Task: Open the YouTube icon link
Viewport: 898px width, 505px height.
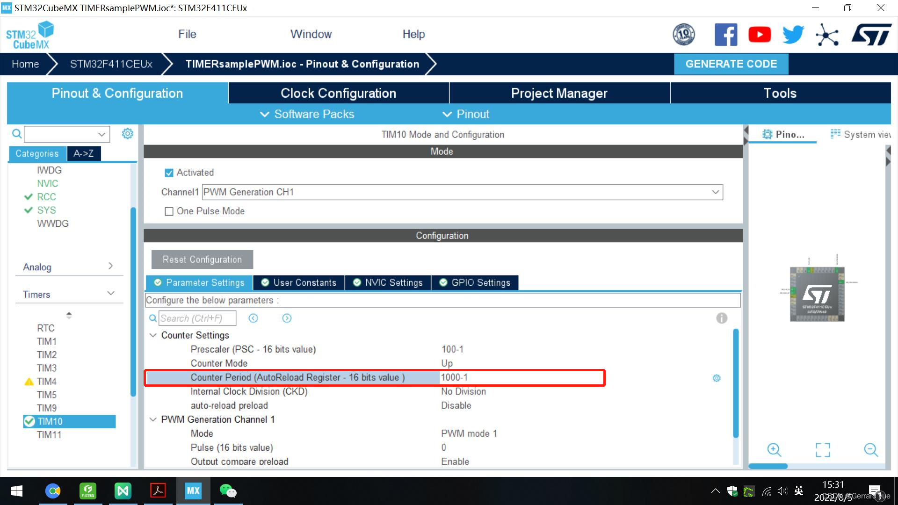Action: [760, 35]
